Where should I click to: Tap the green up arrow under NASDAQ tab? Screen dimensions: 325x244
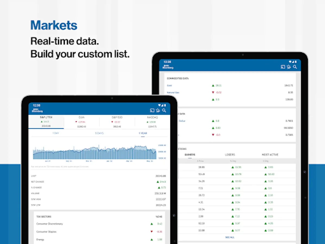tap(148, 122)
